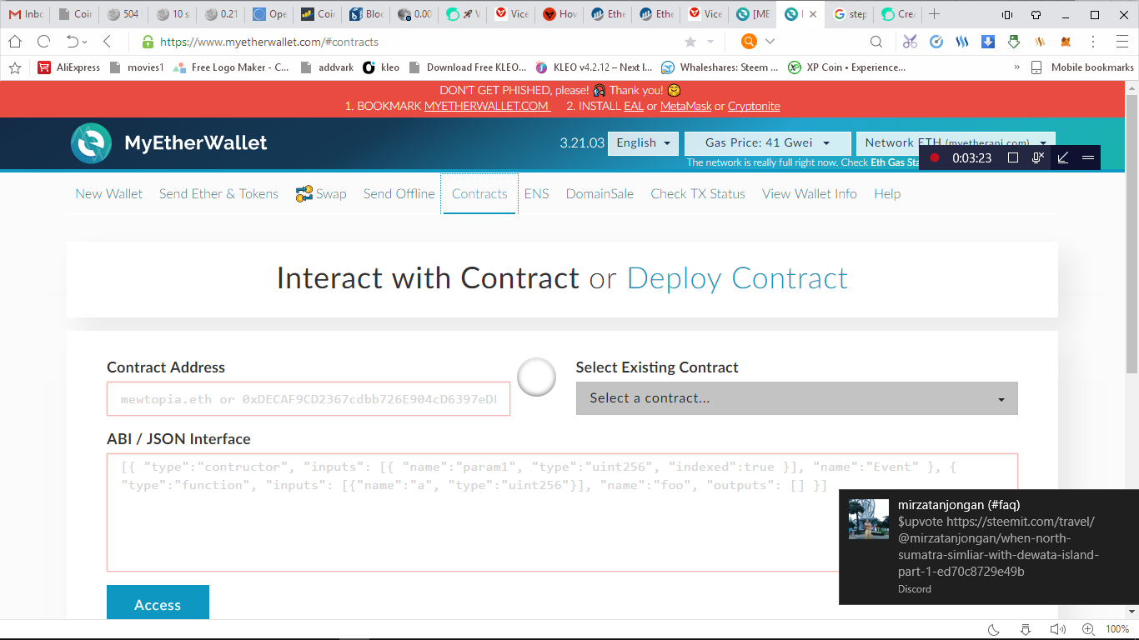Image resolution: width=1139 pixels, height=640 pixels.
Task: Click the recorder arrow icon
Action: click(x=1063, y=157)
